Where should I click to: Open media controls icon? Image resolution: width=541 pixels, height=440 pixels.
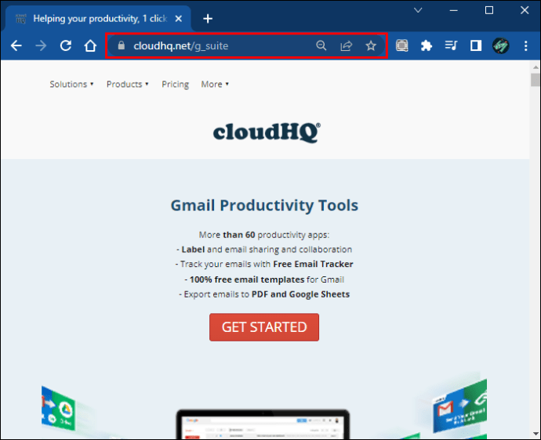(x=451, y=45)
